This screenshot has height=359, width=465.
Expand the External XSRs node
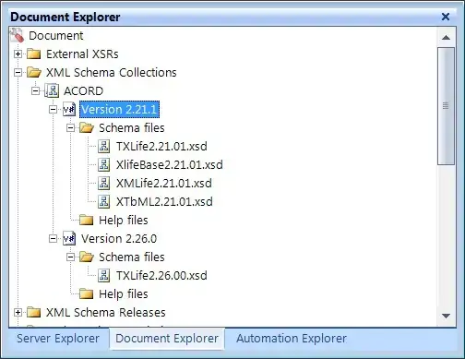pos(18,54)
